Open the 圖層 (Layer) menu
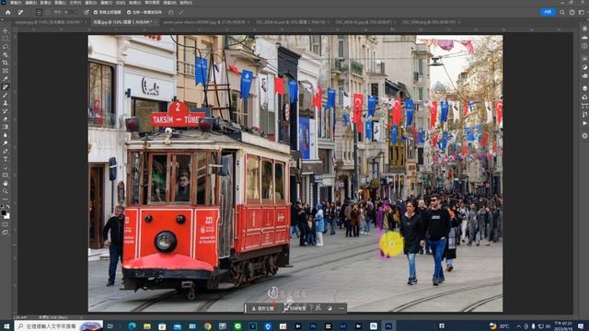589x331 pixels. (60, 3)
